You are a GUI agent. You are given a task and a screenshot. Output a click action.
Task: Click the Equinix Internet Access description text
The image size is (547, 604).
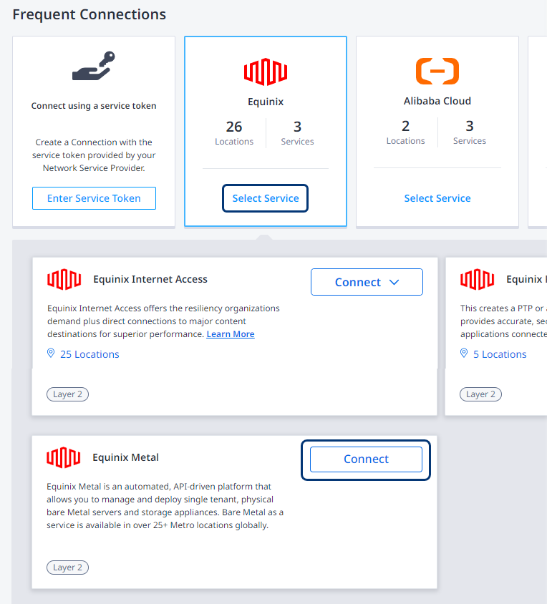163,321
